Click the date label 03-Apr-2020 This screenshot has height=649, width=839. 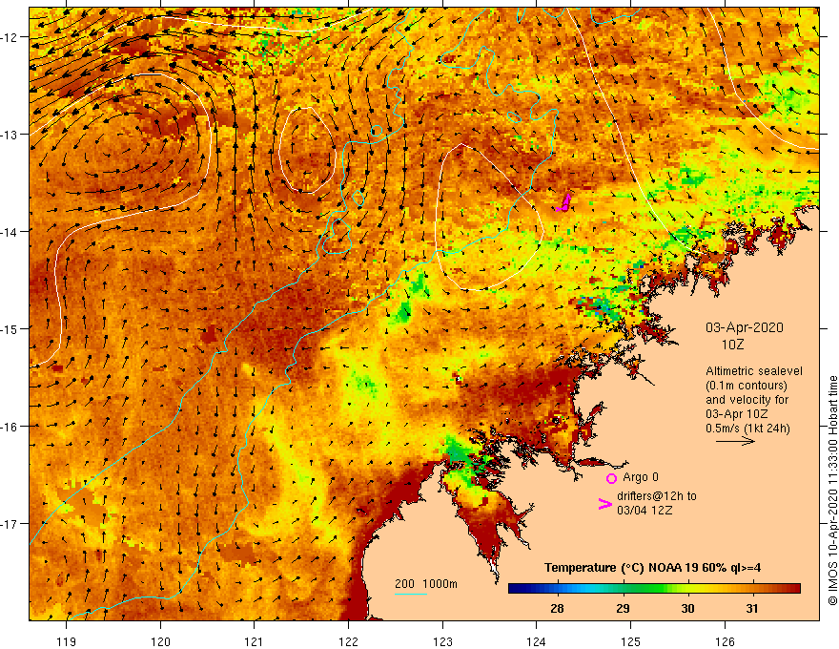tap(745, 327)
